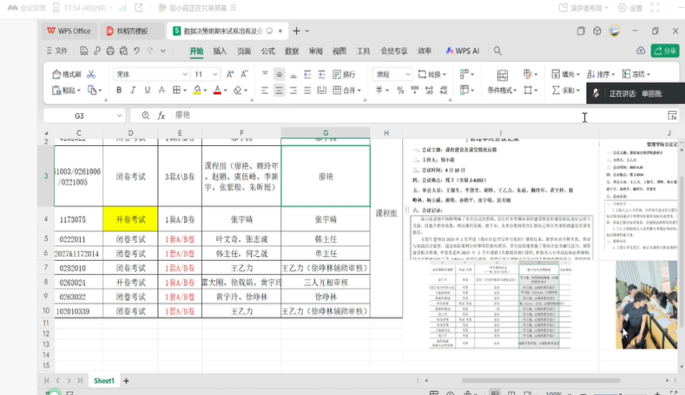Image resolution: width=685 pixels, height=395 pixels.
Task: Click the insert function fx icon
Action: point(162,115)
